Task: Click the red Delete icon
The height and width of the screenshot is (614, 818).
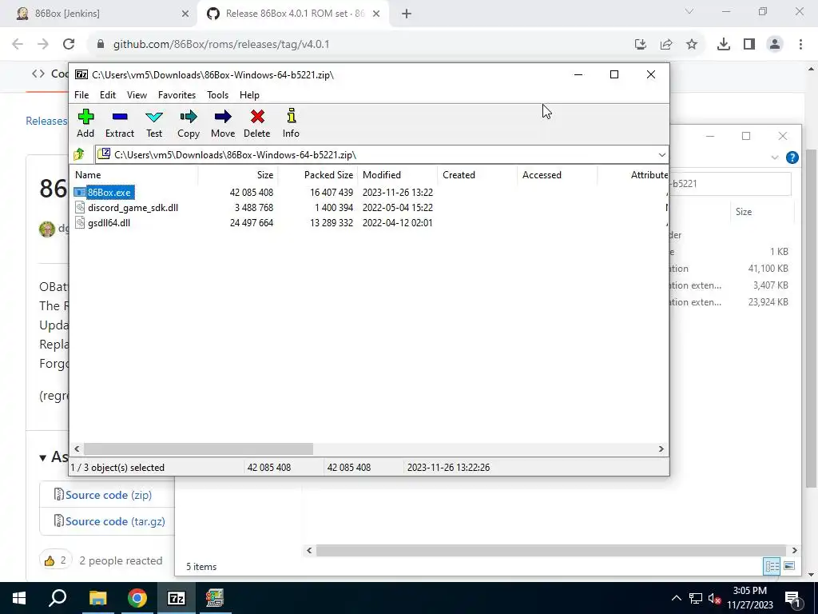Action: (x=257, y=117)
